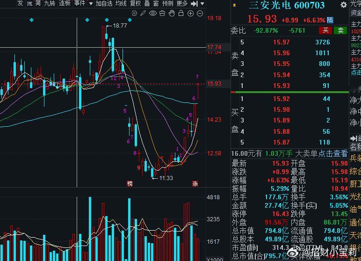Image resolution: width=361 pixels, height=261 pixels.
Task: Open the 发 menu item
Action: pyautogui.click(x=20, y=3)
